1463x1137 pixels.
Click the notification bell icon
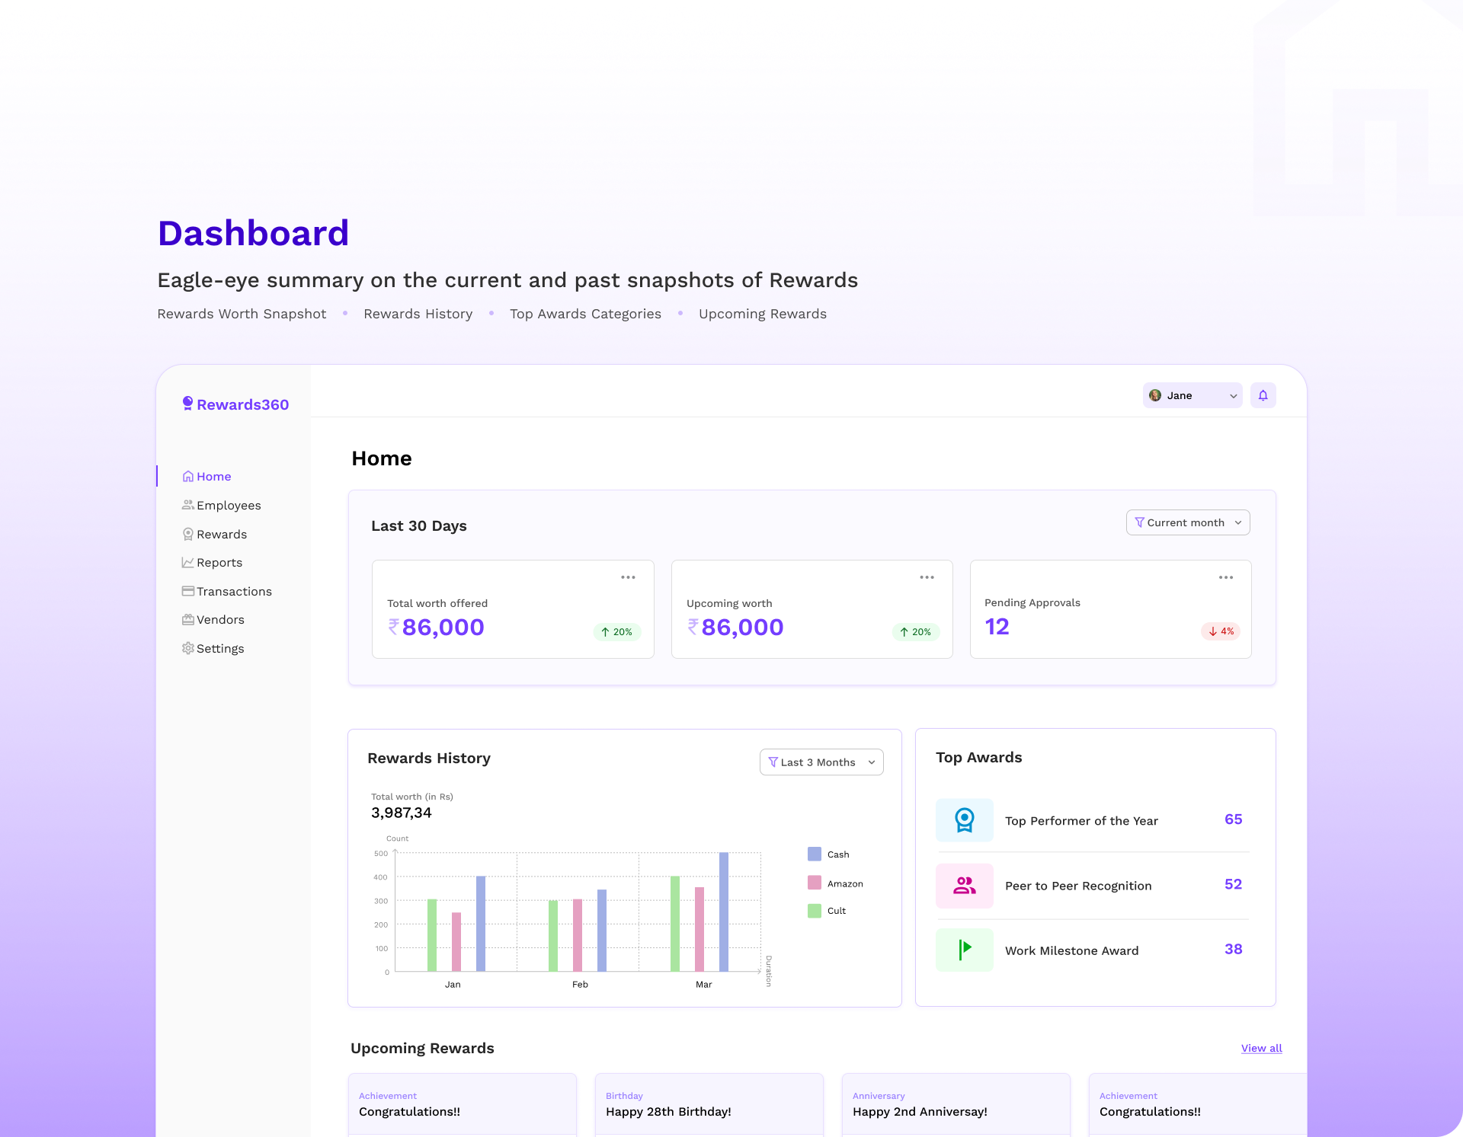[1263, 395]
